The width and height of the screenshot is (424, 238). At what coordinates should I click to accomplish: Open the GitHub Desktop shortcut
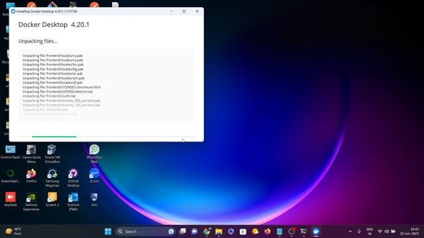point(74,178)
